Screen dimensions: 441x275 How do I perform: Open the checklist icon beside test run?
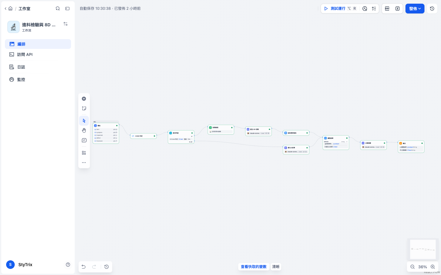pos(374,9)
